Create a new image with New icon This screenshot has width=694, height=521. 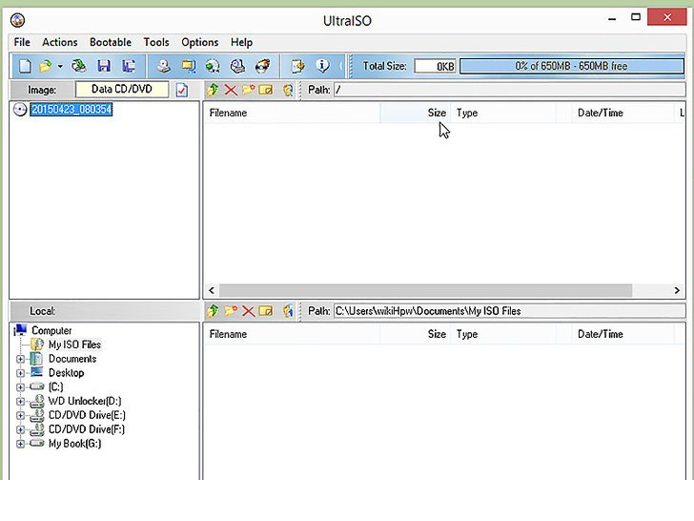(x=25, y=66)
